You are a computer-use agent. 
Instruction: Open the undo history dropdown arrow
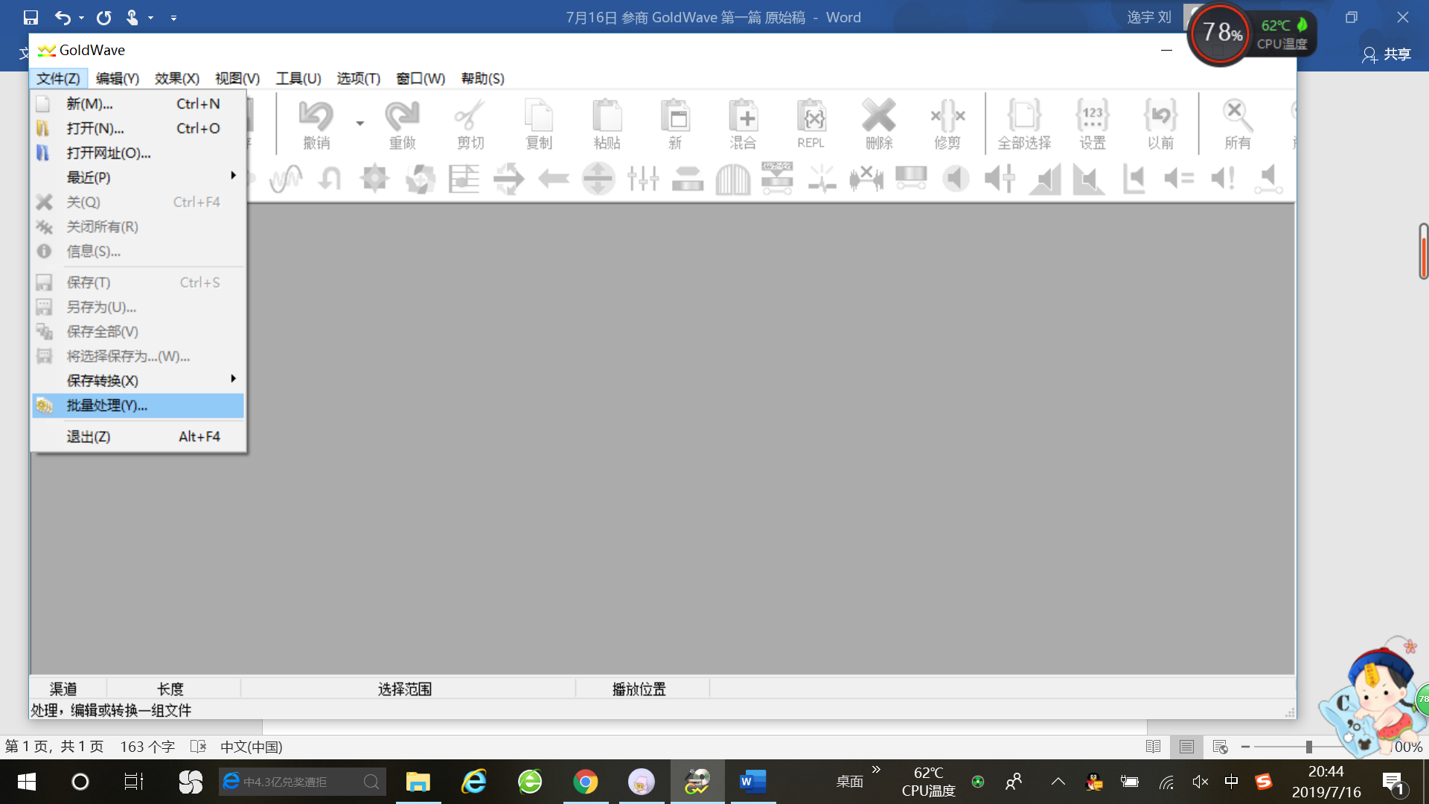(360, 123)
